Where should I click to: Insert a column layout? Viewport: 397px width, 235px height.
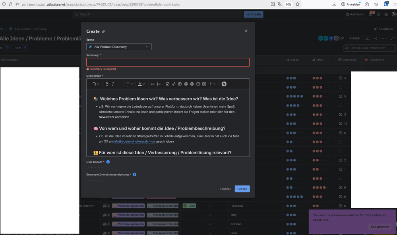[x=204, y=84]
